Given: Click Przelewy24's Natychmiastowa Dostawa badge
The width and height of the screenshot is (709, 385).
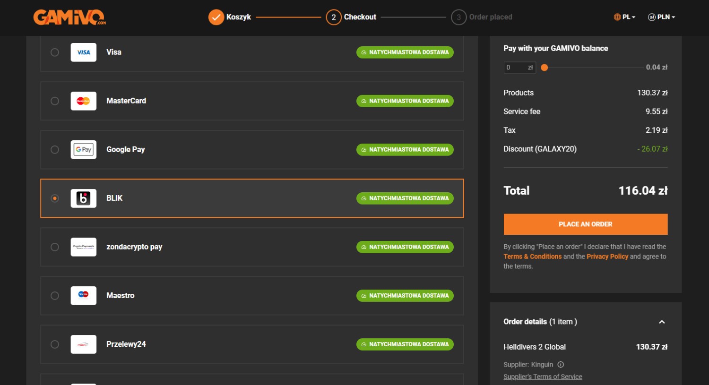Looking at the screenshot, I should [x=405, y=344].
